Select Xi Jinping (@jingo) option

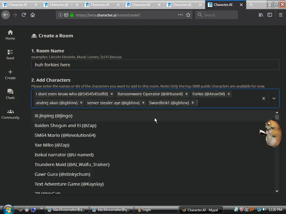tap(153, 116)
